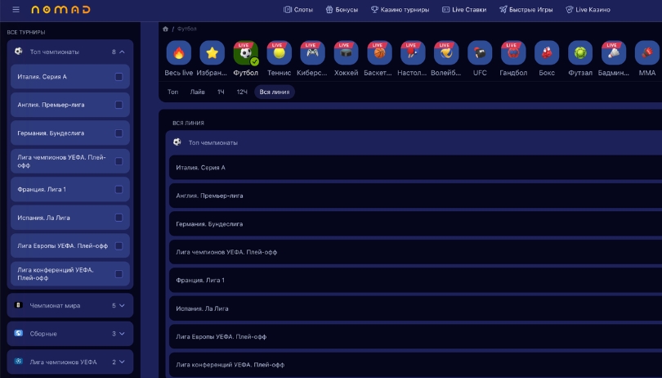Screen dimensions: 662x378
Task: Open Германия. Бундеслига row in main list
Action: (415, 223)
